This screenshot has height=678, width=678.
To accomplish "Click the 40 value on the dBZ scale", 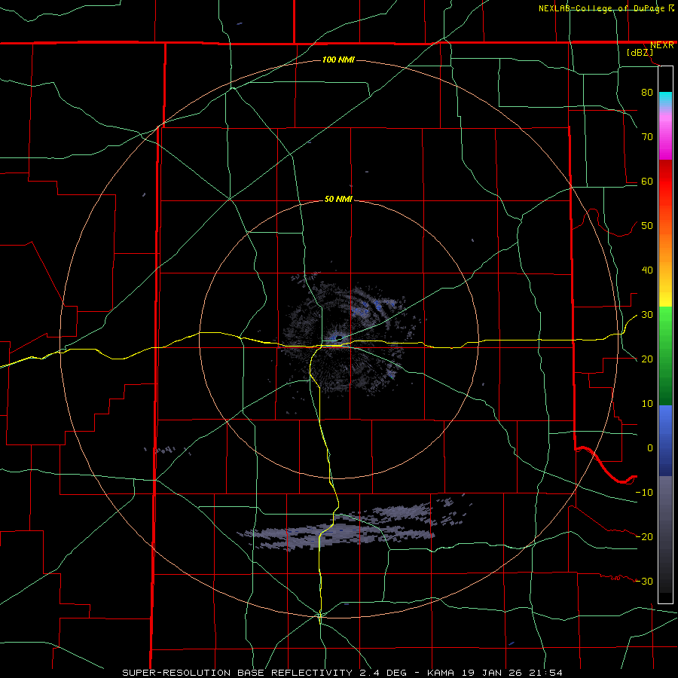I will pos(647,270).
